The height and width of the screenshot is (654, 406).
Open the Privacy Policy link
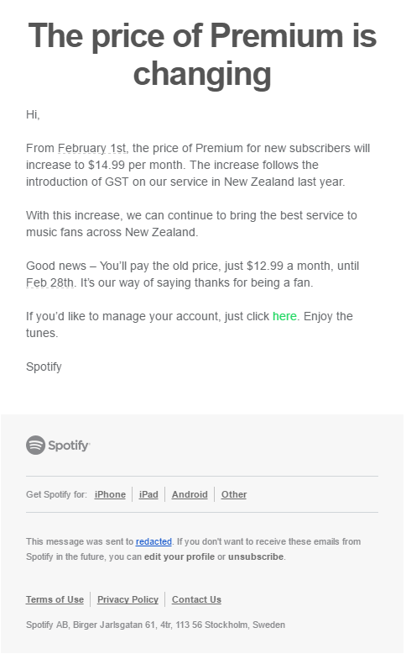tap(128, 599)
